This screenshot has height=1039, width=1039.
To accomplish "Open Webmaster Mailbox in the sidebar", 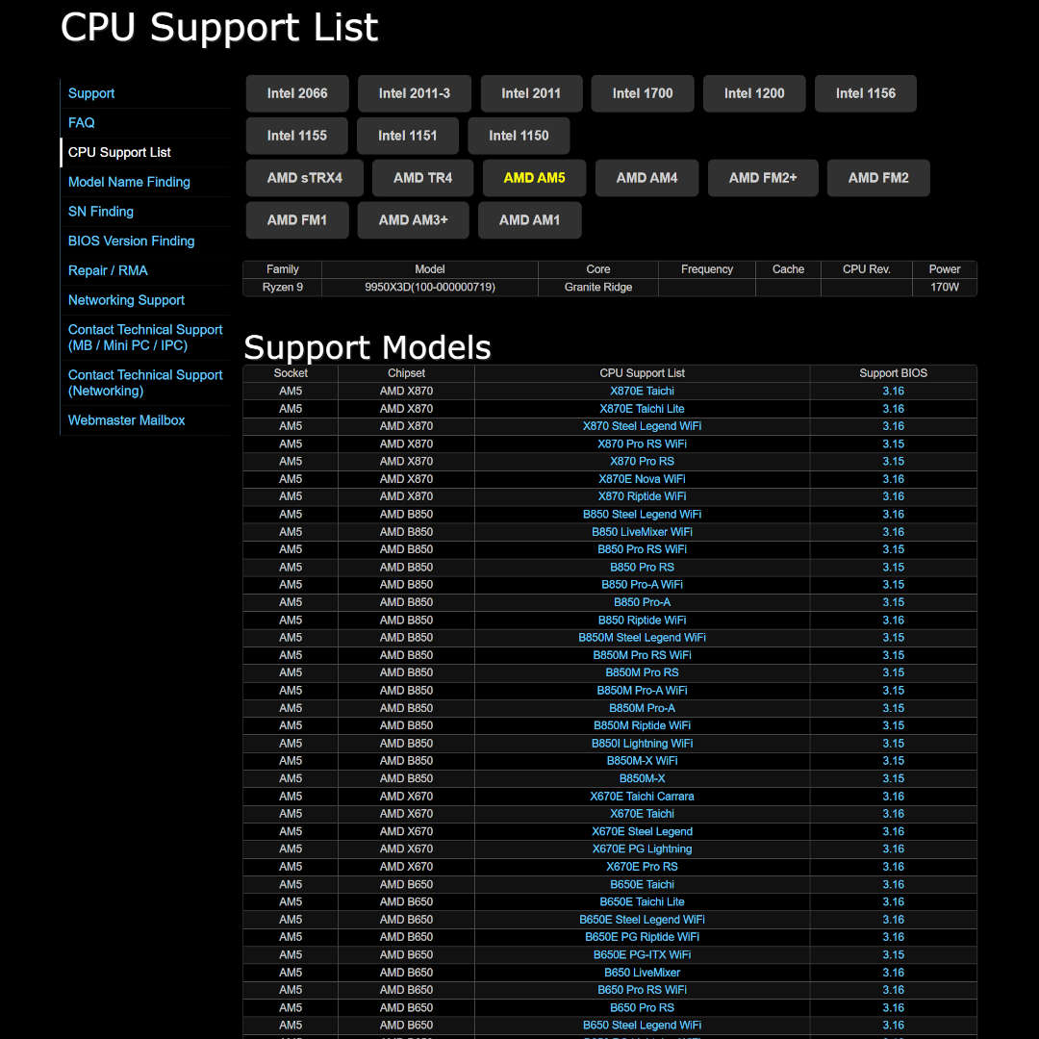I will click(126, 420).
